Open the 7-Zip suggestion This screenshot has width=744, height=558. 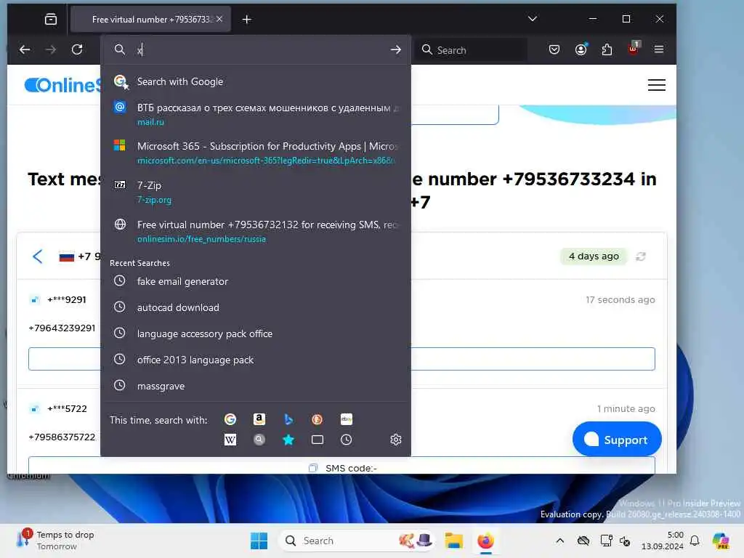click(256, 192)
